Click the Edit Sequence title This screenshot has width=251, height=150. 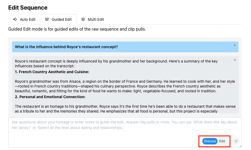28,8
